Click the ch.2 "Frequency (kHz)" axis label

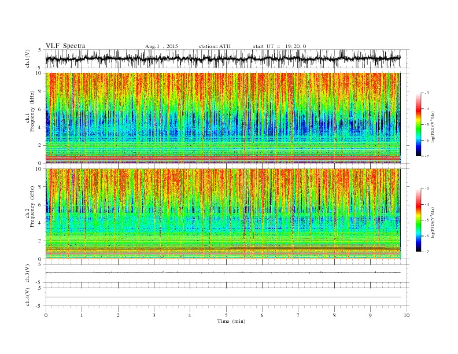(32, 206)
